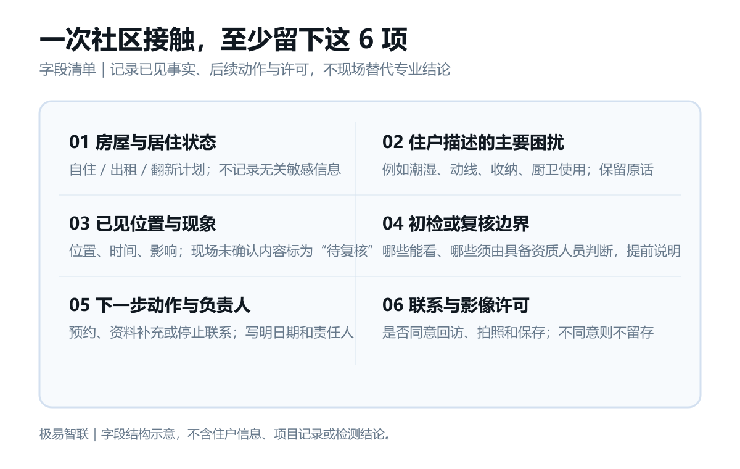The height and width of the screenshot is (469, 740).
Task: Click heading 02 住户描述的主要困扰
Action: (x=473, y=143)
